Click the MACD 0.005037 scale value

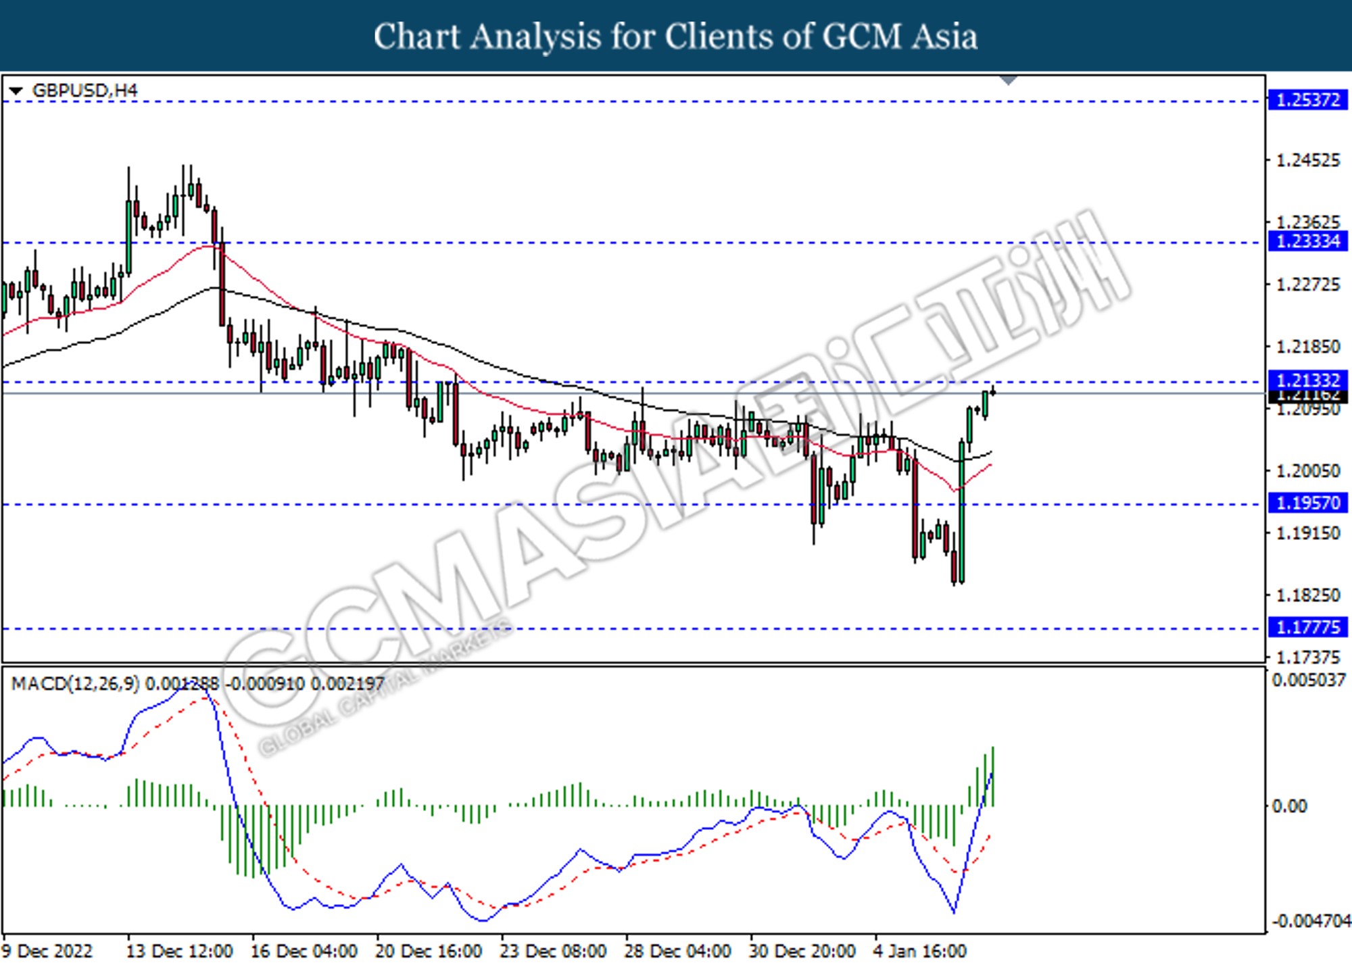[1309, 680]
